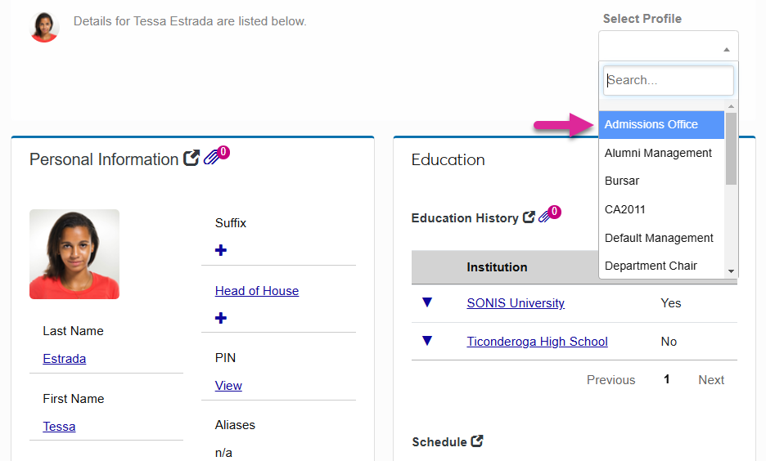
Task: Select the Bursar profile option
Action: 622,181
